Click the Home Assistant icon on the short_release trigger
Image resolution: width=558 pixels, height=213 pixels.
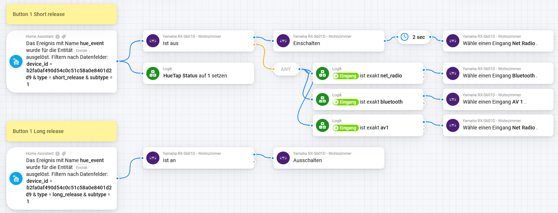point(16,61)
